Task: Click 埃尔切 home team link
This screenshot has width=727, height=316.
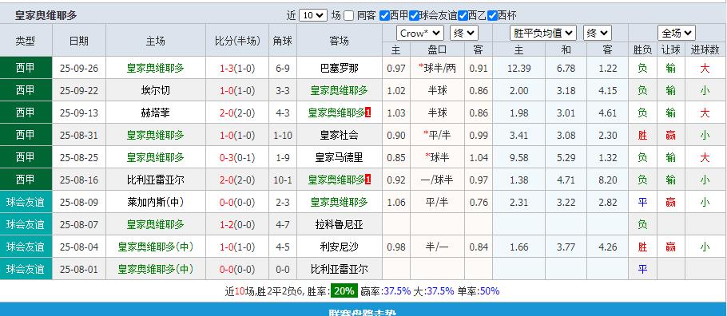Action: click(x=155, y=90)
